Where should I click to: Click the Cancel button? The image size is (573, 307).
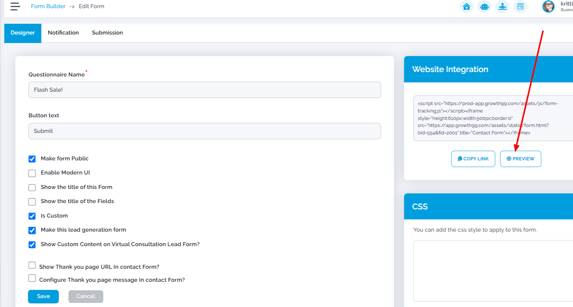(x=86, y=297)
